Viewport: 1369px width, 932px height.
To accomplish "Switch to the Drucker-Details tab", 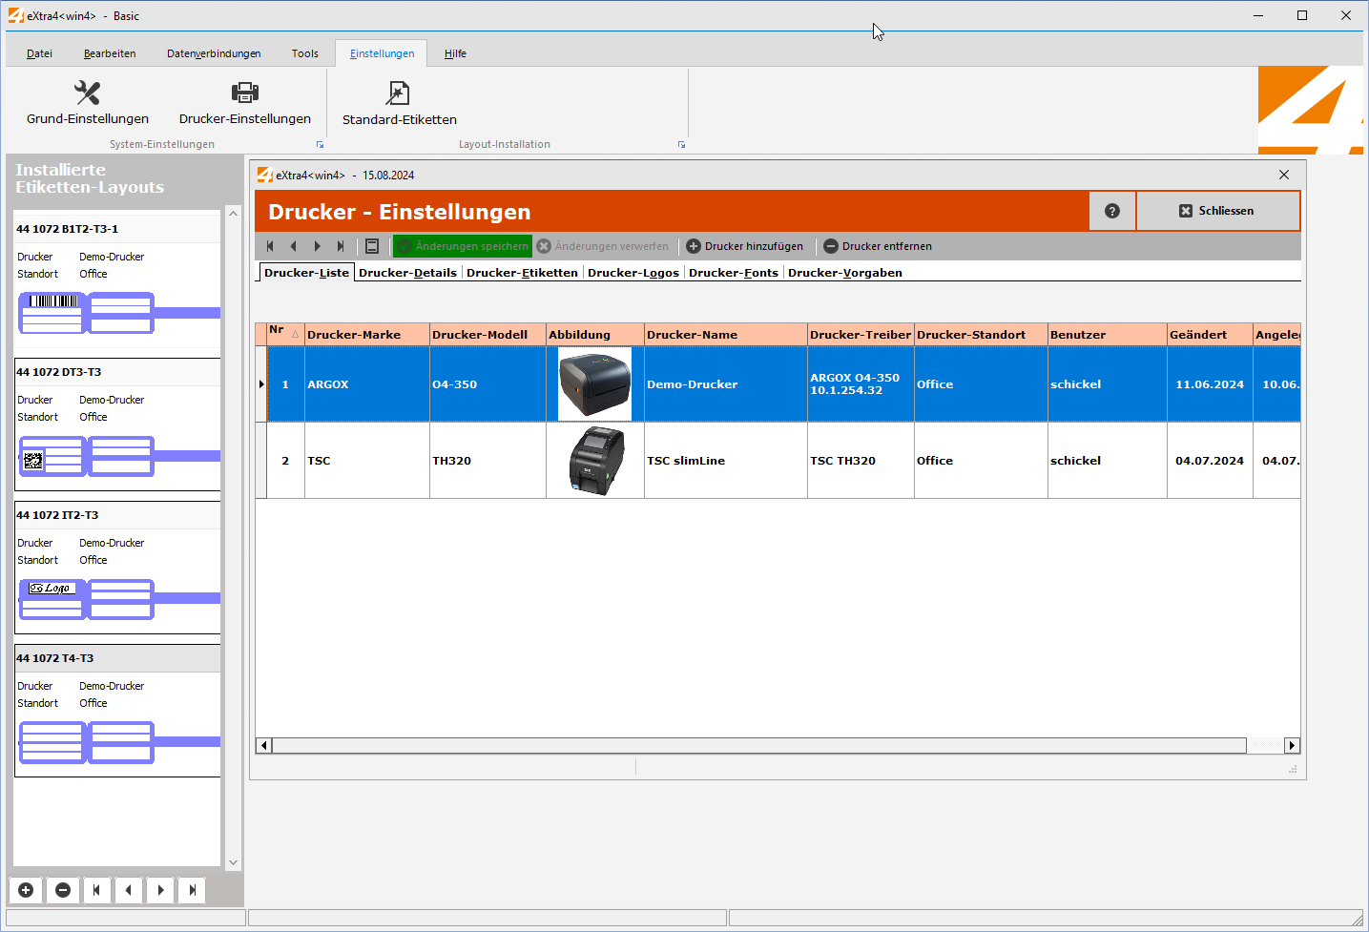I will 407,273.
